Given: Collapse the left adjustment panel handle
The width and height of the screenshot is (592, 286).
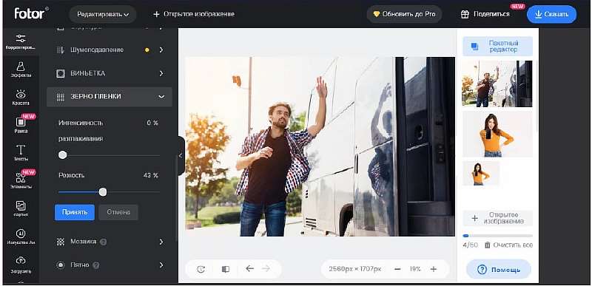Looking at the screenshot, I should (x=181, y=155).
